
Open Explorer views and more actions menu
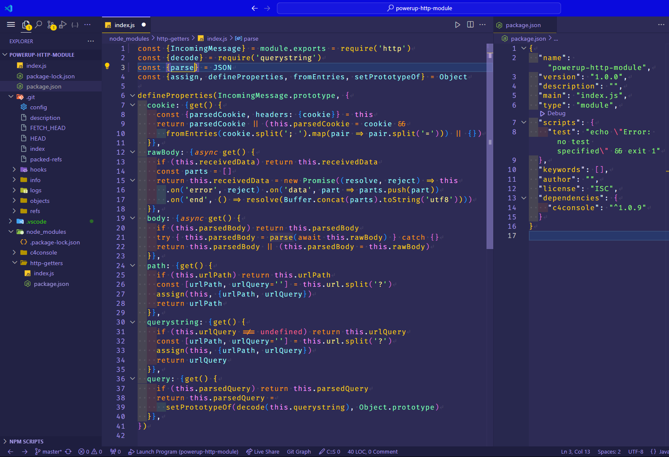[91, 41]
